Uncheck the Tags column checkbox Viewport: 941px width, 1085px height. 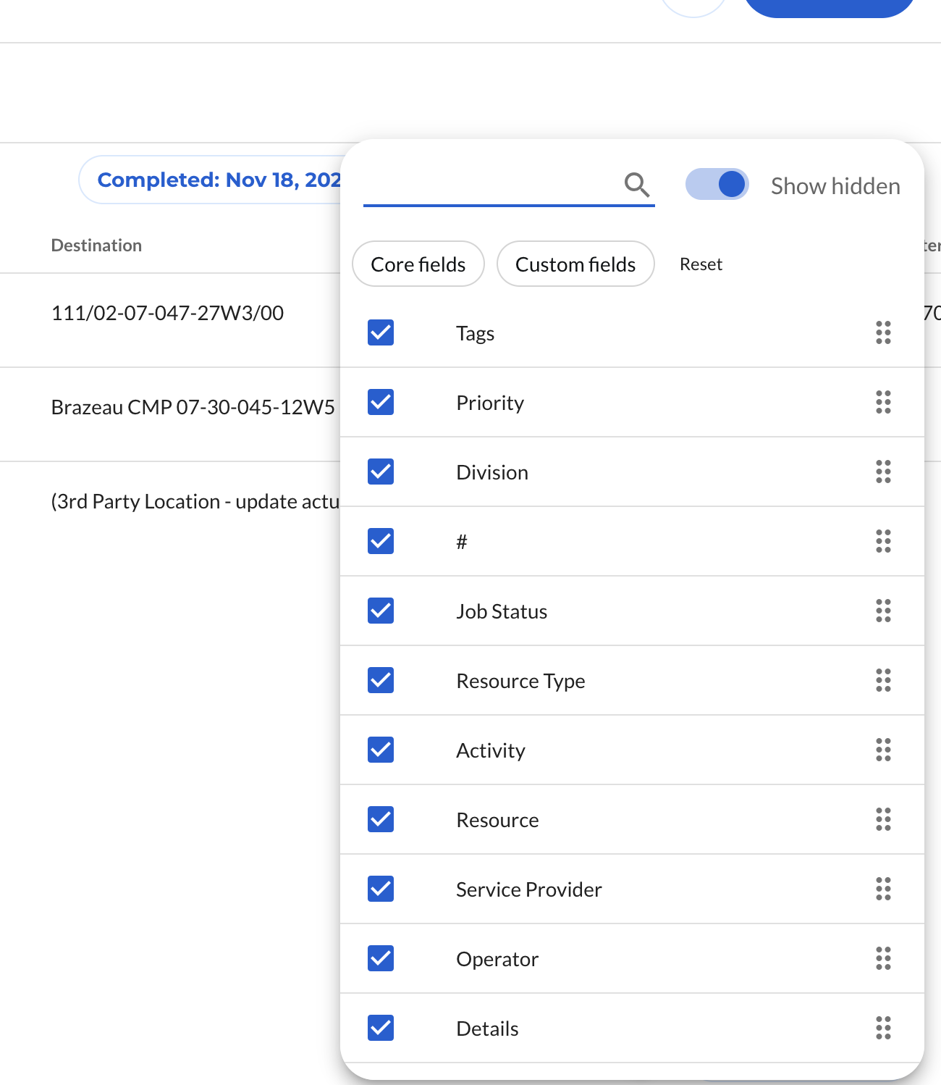(381, 333)
